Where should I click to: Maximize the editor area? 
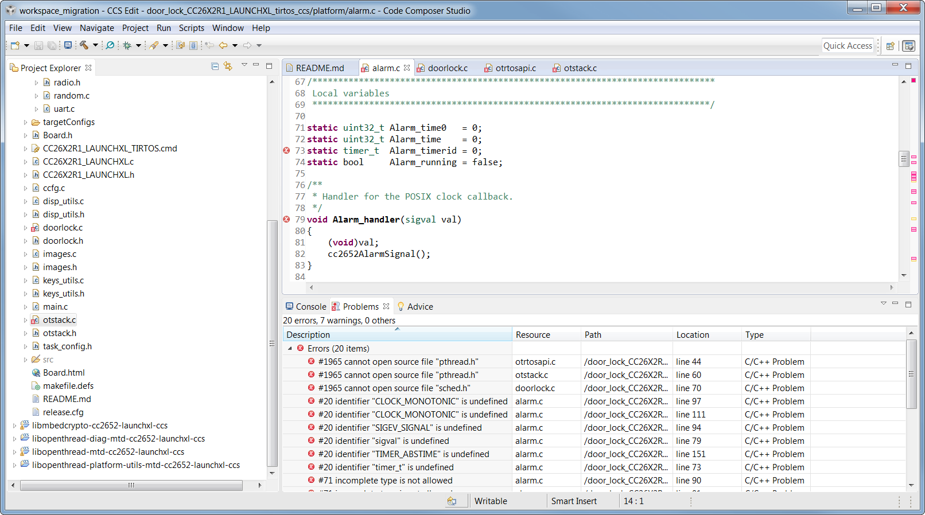click(908, 66)
